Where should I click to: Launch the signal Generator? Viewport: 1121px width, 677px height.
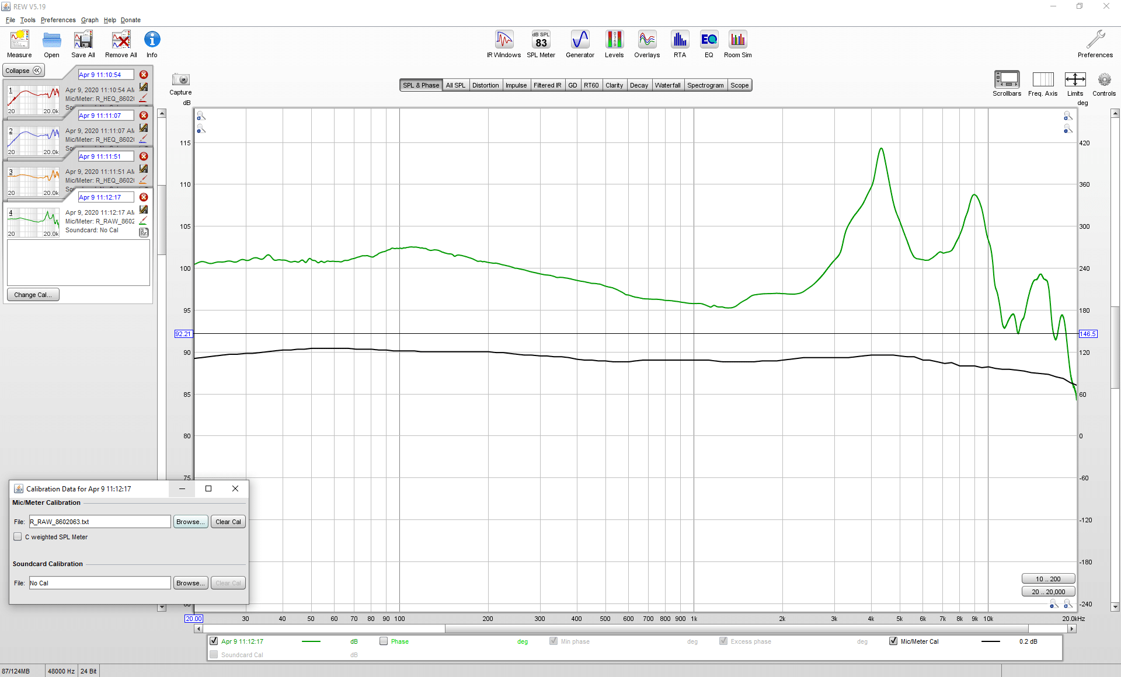tap(580, 44)
